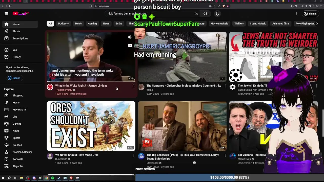
Task: Click the magnifier search button
Action: pyautogui.click(x=205, y=14)
